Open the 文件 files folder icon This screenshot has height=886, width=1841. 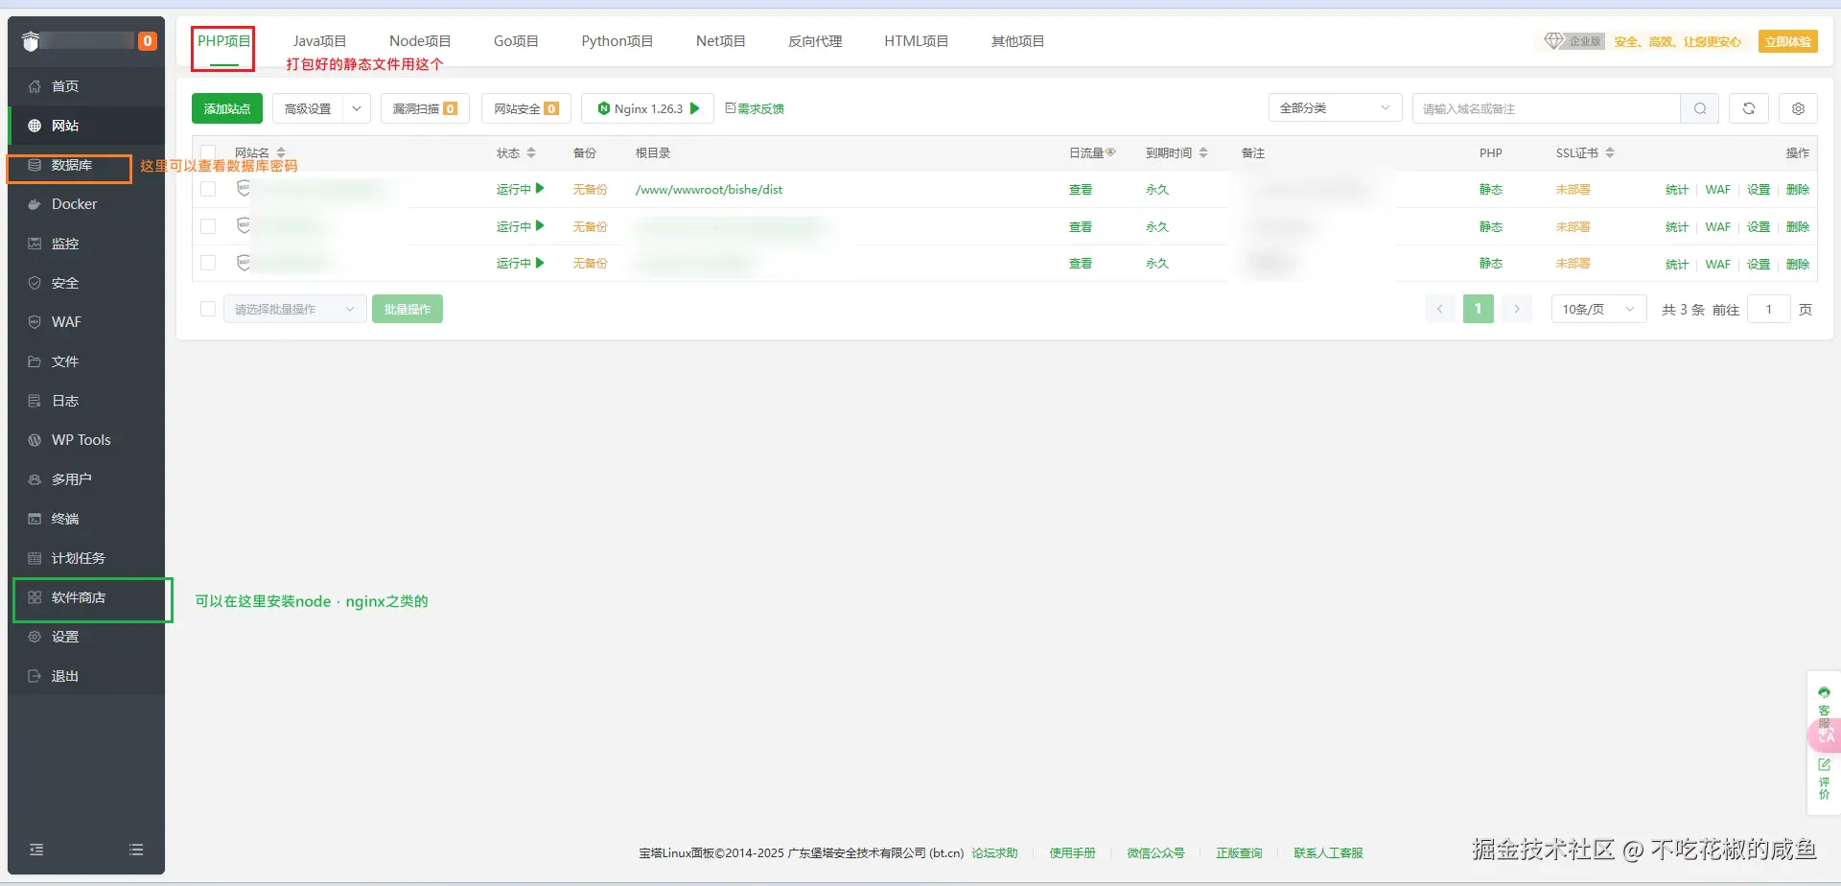click(35, 361)
